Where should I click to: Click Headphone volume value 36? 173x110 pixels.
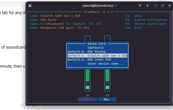[88, 95]
